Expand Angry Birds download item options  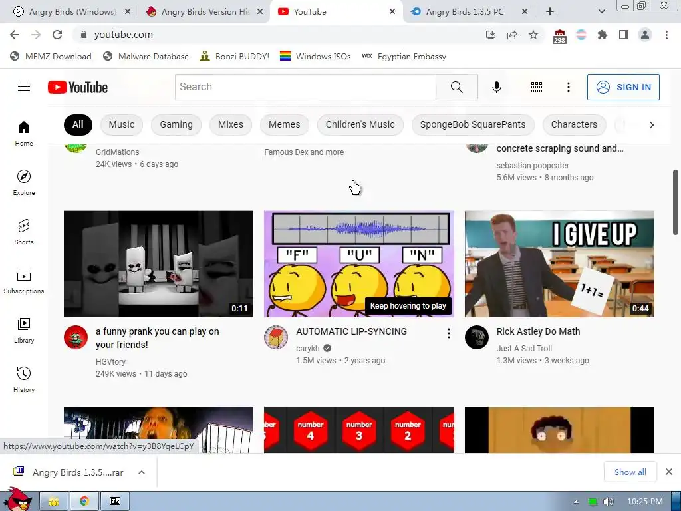[142, 472]
